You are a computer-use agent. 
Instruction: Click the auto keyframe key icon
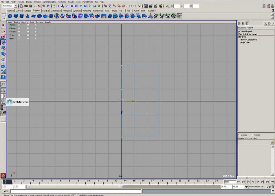click(269, 187)
